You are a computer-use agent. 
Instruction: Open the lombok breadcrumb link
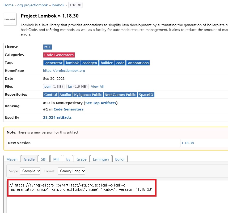pyautogui.click(x=58, y=5)
